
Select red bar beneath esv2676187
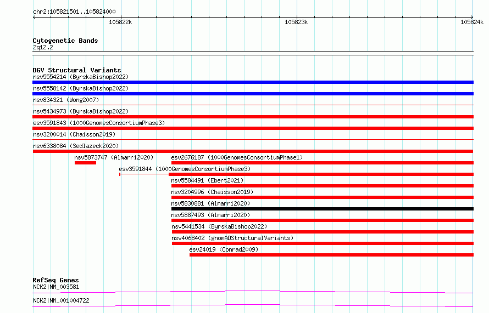click(323, 163)
